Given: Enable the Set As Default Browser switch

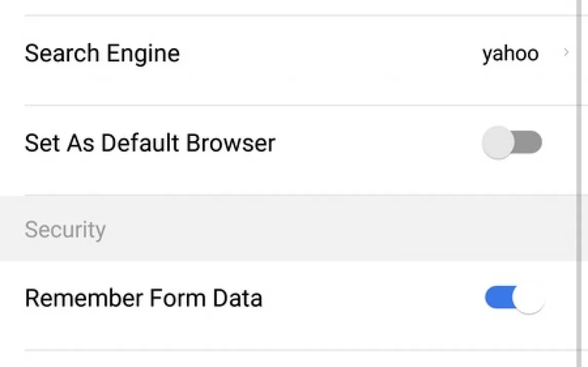Looking at the screenshot, I should 512,142.
